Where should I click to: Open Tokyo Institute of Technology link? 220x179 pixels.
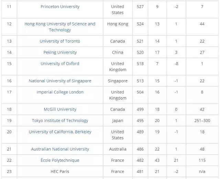tap(60, 121)
